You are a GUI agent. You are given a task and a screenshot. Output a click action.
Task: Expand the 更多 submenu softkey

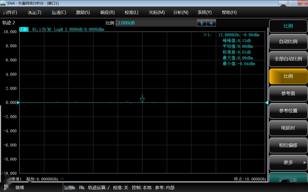[x=288, y=162]
